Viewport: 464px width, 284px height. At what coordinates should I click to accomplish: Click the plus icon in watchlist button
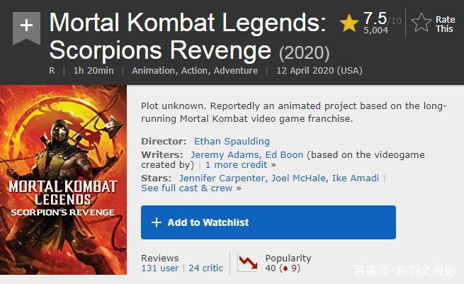pyautogui.click(x=157, y=222)
